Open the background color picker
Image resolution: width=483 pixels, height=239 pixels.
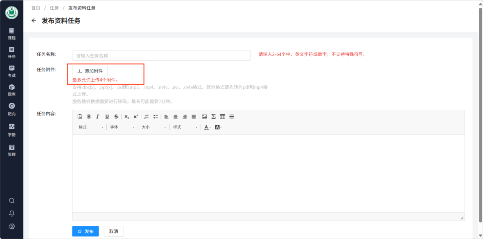[x=218, y=127]
